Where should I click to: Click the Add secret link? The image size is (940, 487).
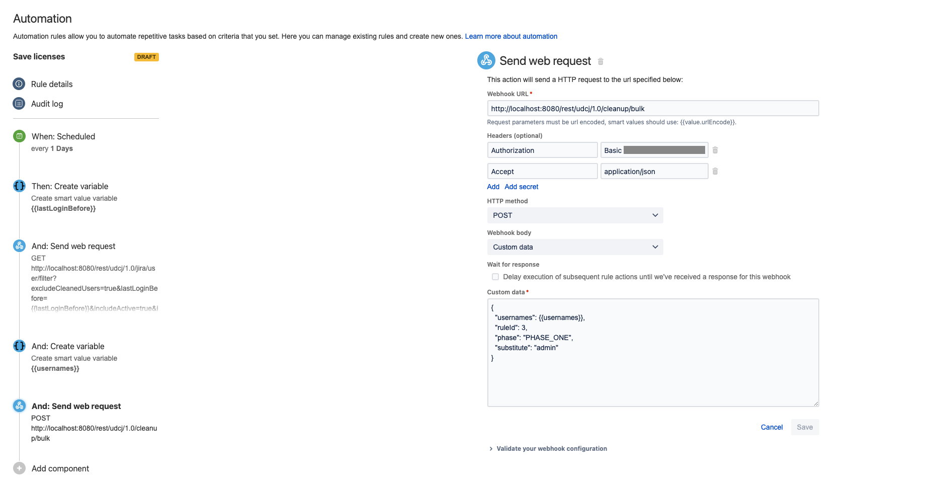[522, 187]
